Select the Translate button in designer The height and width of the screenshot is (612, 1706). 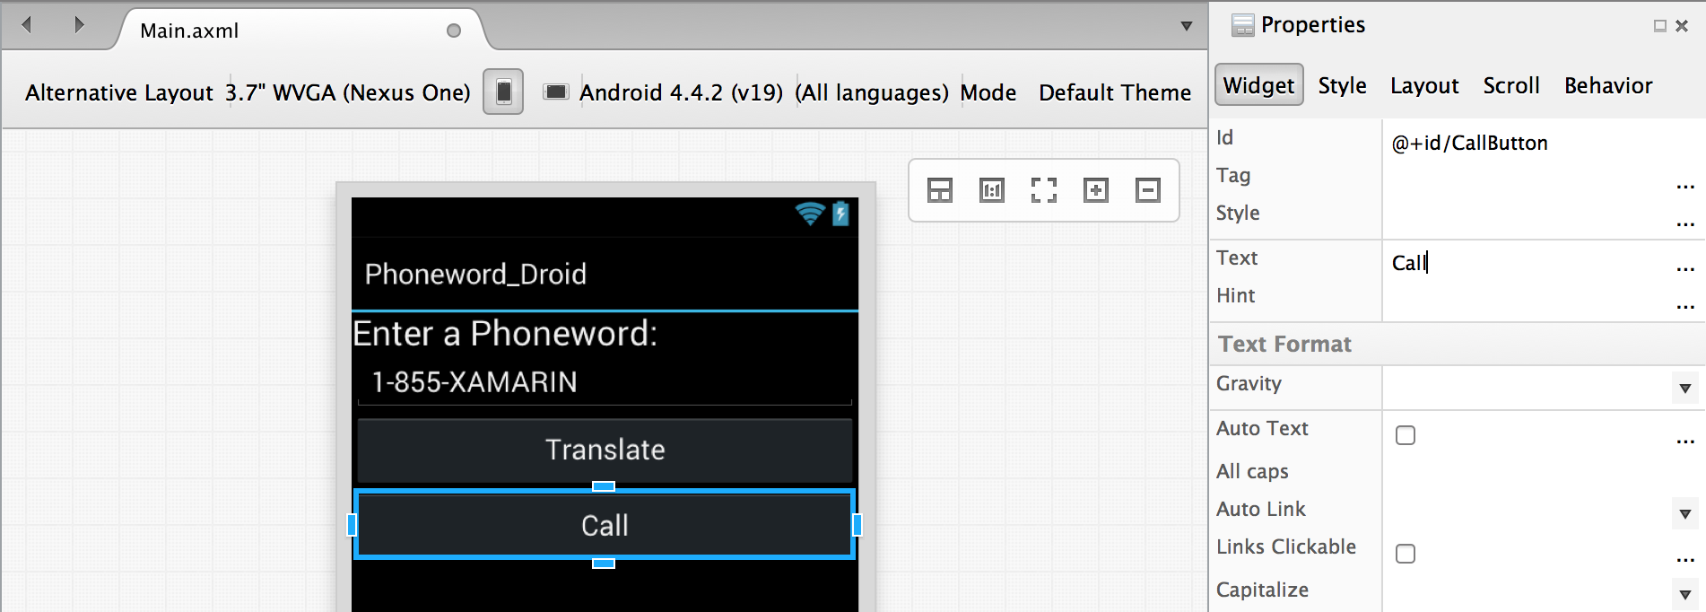605,450
